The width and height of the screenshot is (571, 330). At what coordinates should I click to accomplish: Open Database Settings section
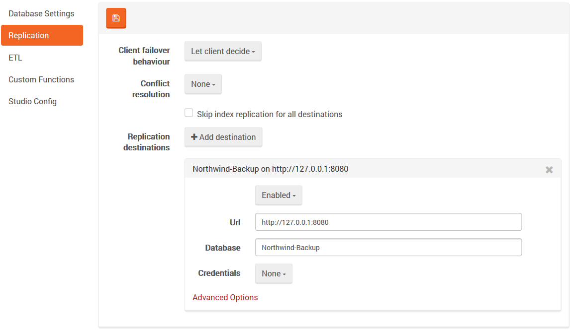tap(41, 13)
